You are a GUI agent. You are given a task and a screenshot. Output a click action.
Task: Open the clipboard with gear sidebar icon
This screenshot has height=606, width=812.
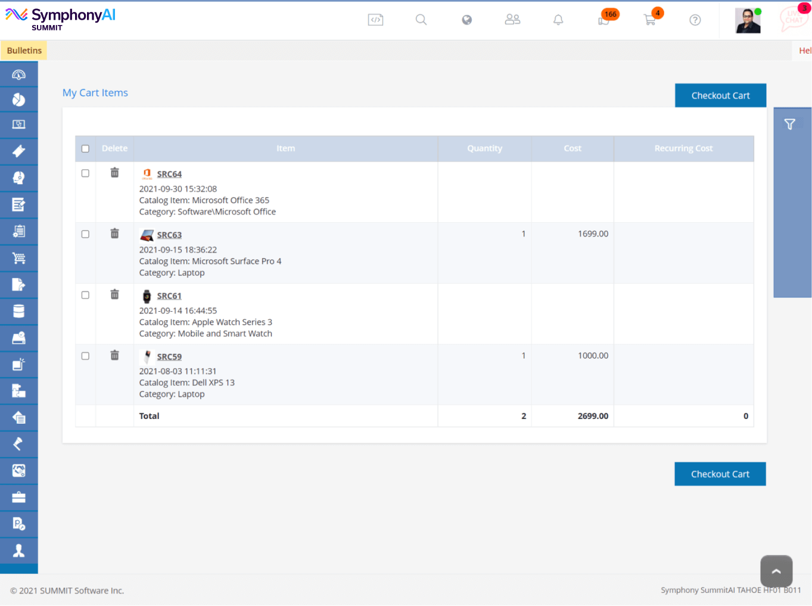(x=18, y=231)
